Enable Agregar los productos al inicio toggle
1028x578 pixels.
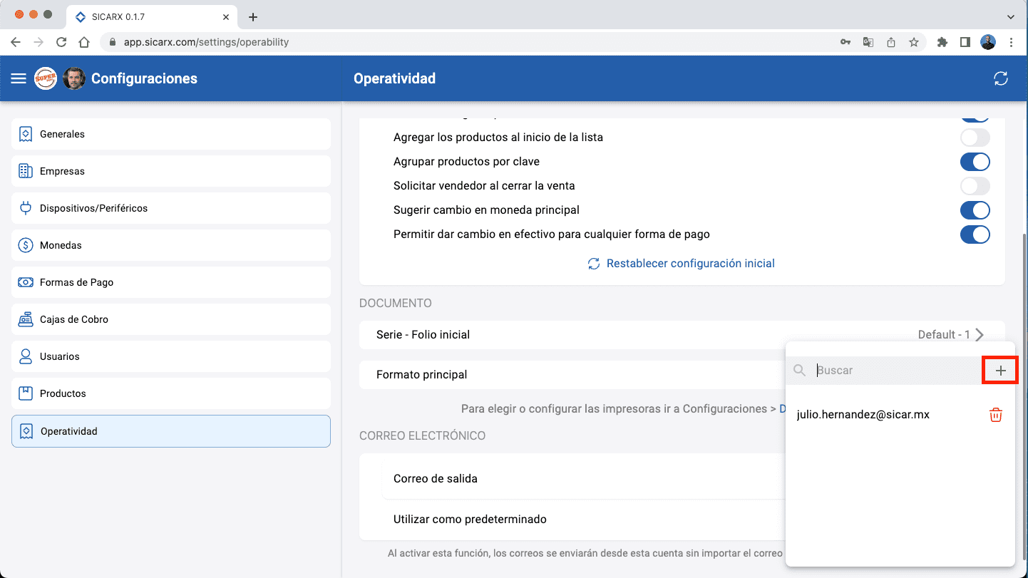coord(975,138)
